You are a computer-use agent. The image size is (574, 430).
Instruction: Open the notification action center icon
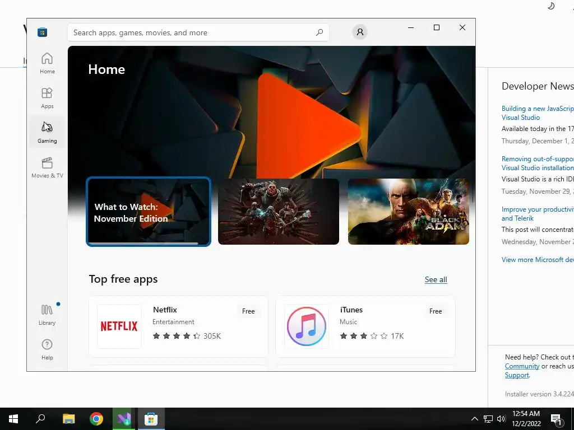pyautogui.click(x=557, y=419)
